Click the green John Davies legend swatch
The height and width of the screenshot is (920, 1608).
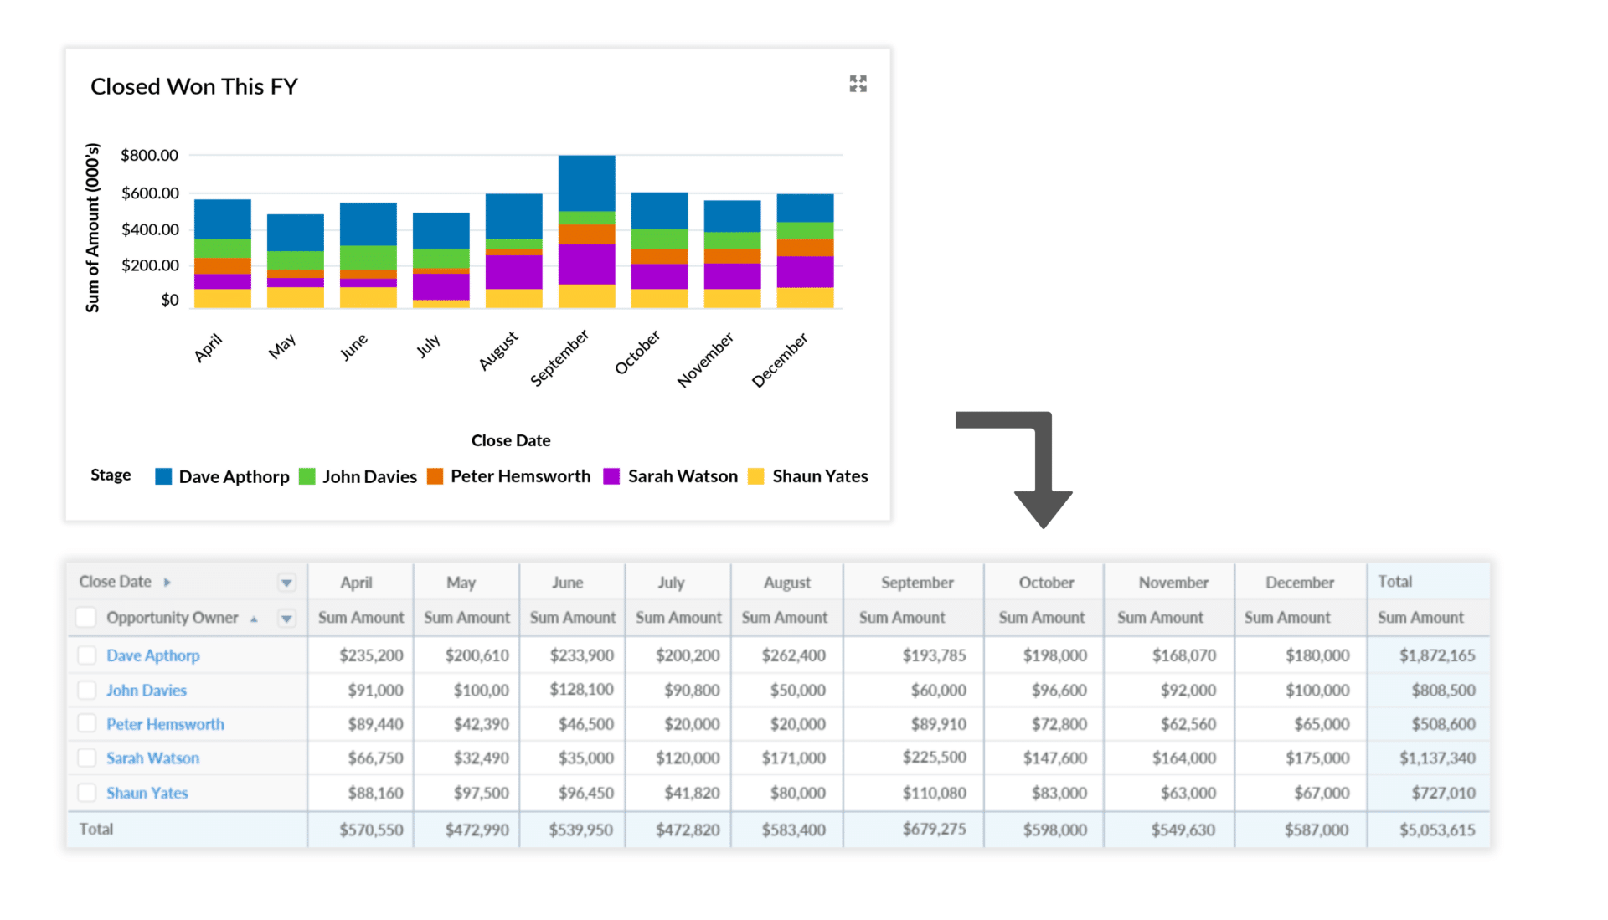[x=307, y=475]
